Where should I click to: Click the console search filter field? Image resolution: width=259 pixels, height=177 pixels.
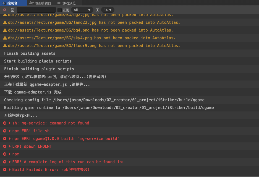click(x=36, y=10)
